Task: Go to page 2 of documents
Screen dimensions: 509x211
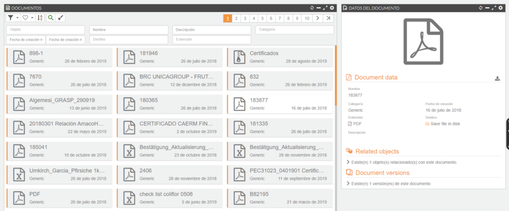Action: (236, 18)
